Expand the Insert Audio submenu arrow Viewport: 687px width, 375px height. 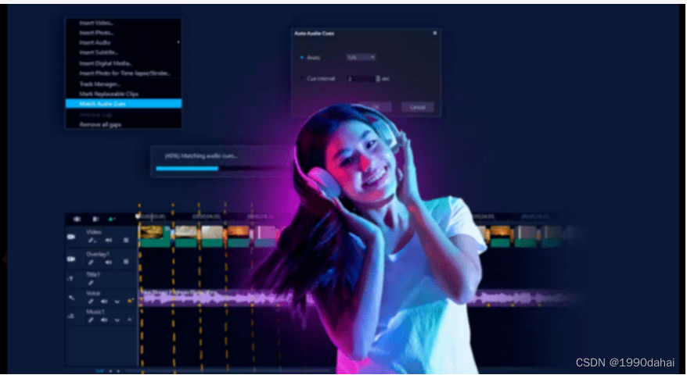[178, 42]
